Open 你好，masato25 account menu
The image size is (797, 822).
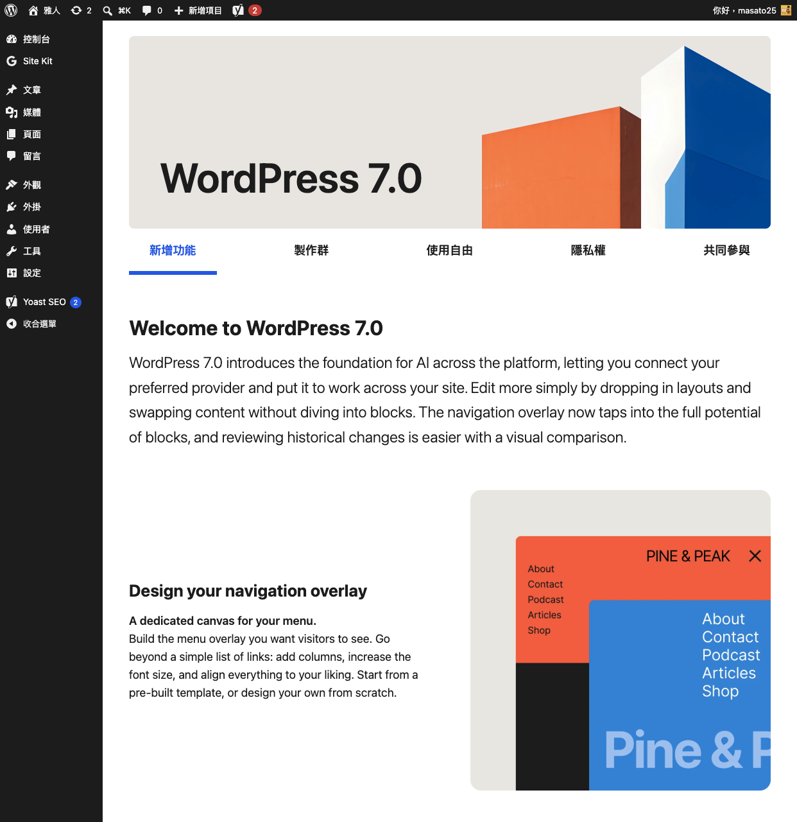pyautogui.click(x=751, y=10)
